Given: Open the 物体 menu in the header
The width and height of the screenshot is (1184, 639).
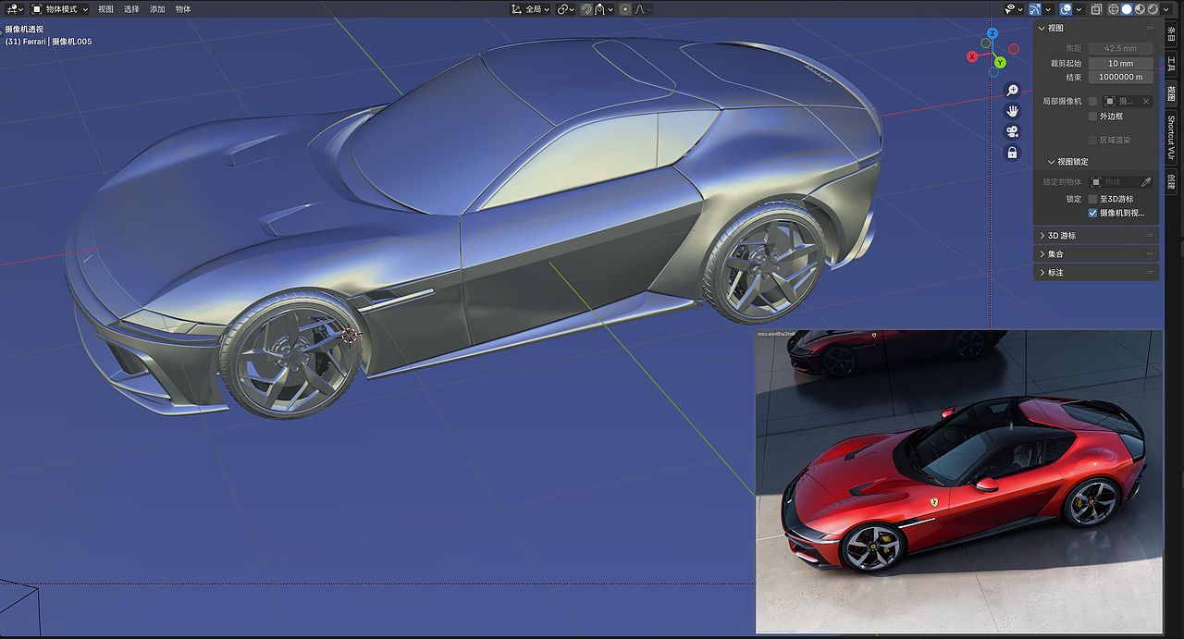Looking at the screenshot, I should point(181,8).
